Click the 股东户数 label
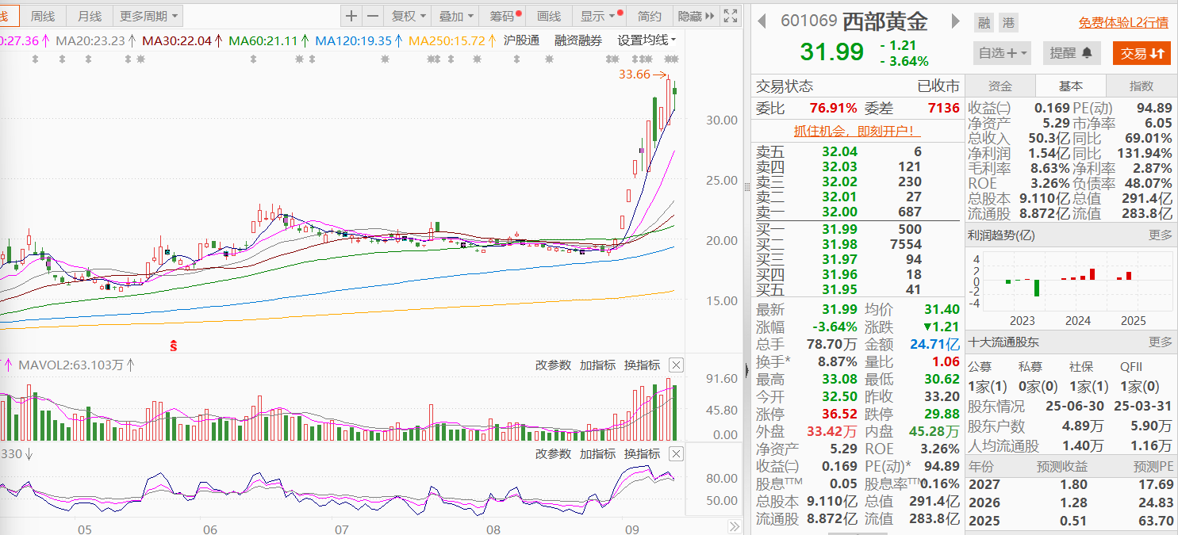1178x535 pixels. tap(996, 427)
